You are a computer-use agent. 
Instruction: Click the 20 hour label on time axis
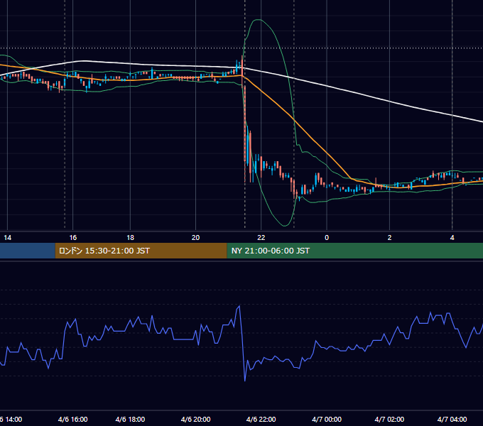pyautogui.click(x=195, y=238)
